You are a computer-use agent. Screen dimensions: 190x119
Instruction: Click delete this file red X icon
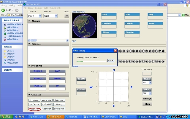point(5,40)
